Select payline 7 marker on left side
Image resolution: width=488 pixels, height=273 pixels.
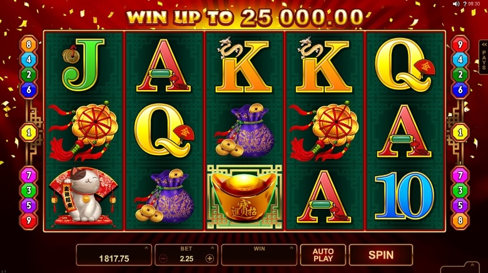point(29,176)
